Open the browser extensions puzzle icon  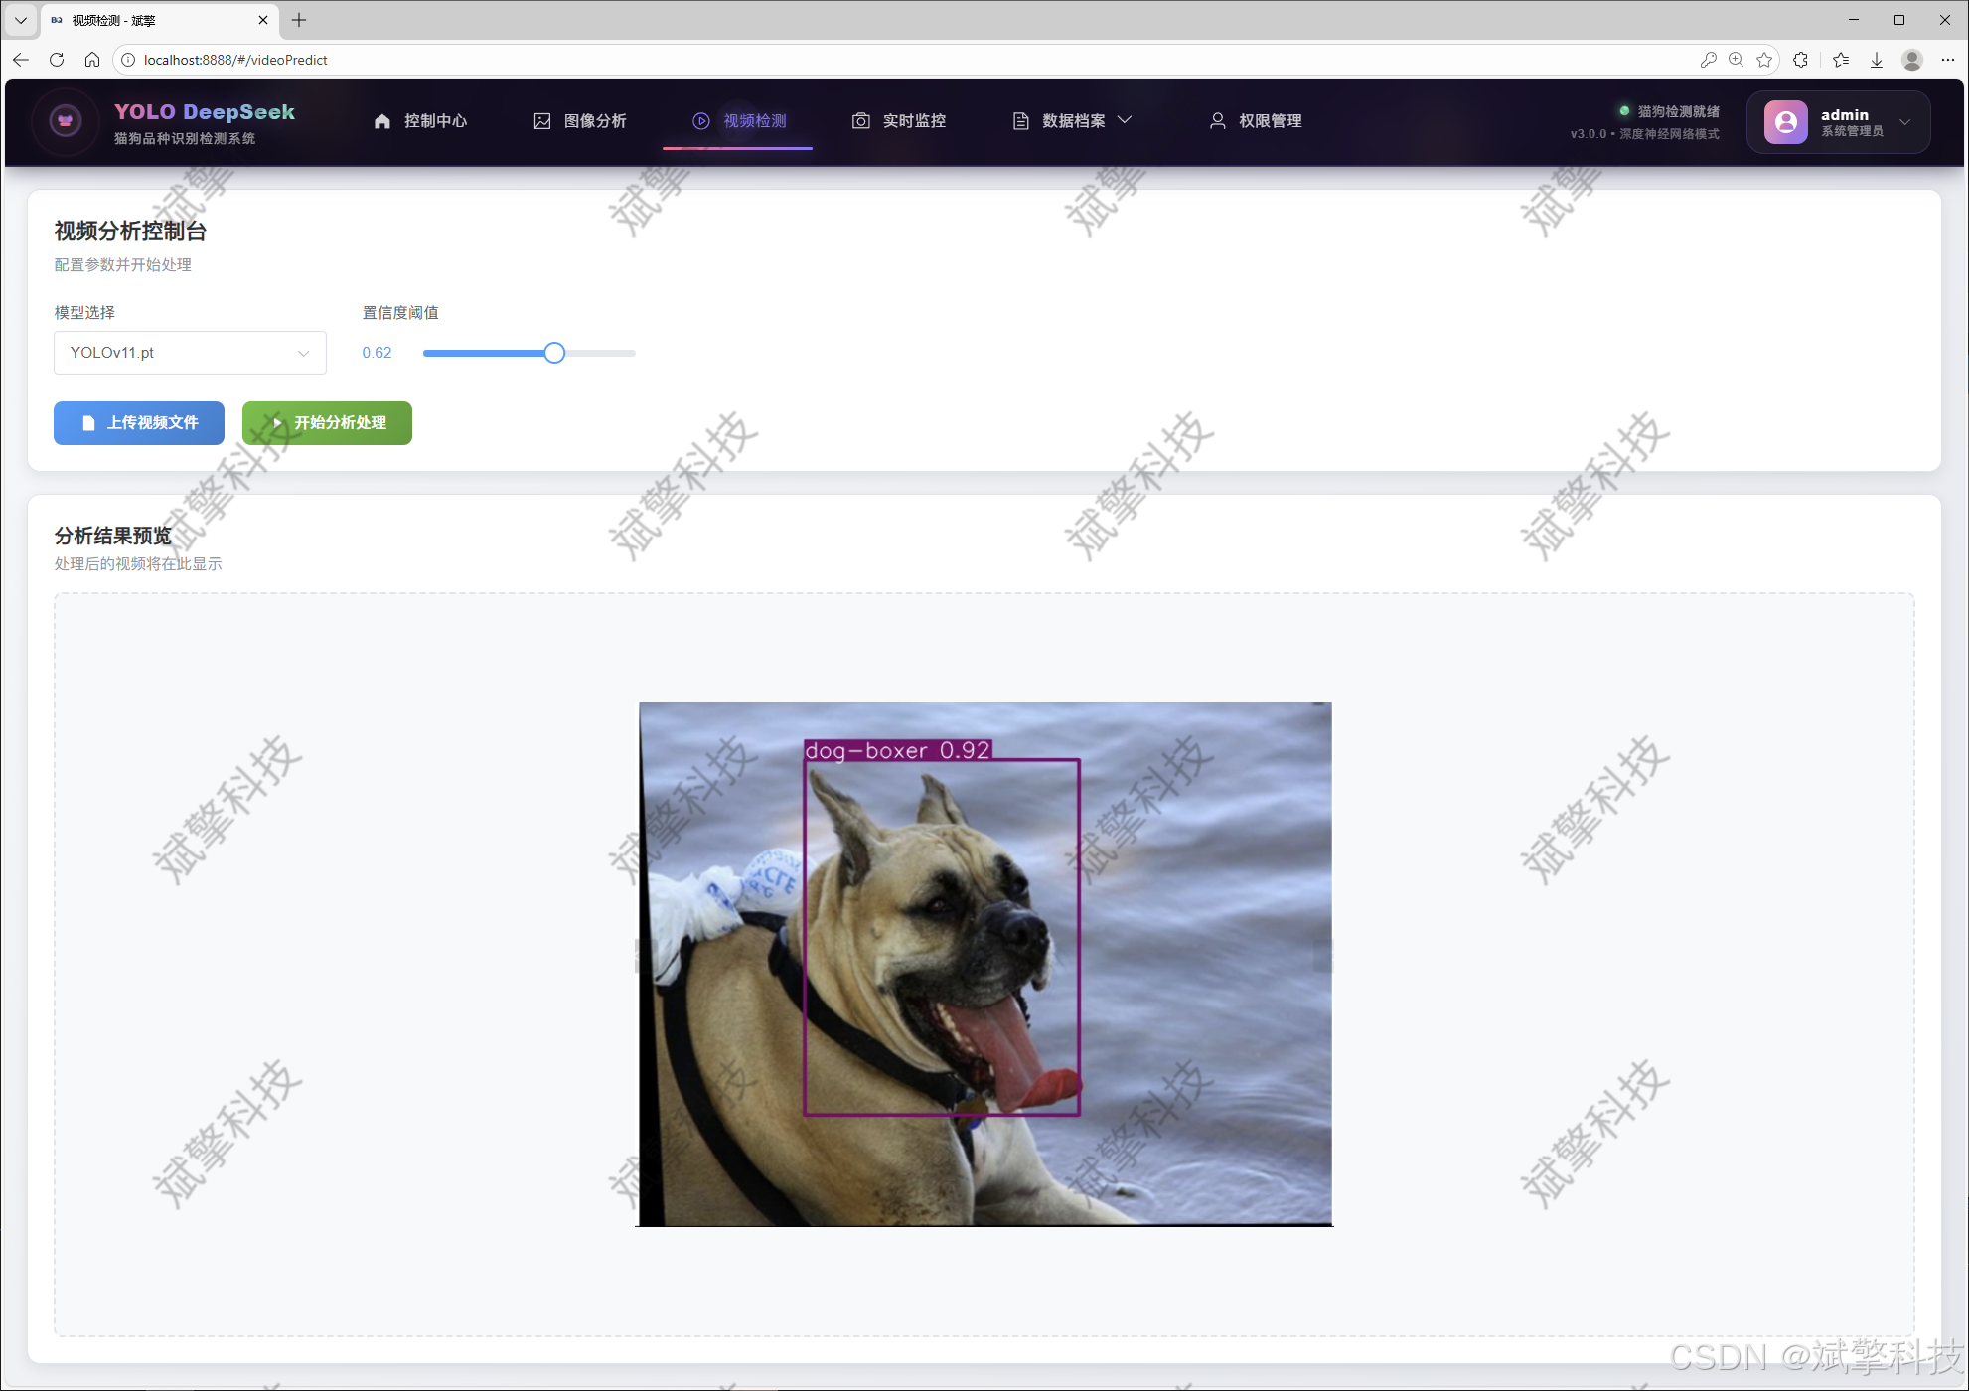[1800, 60]
